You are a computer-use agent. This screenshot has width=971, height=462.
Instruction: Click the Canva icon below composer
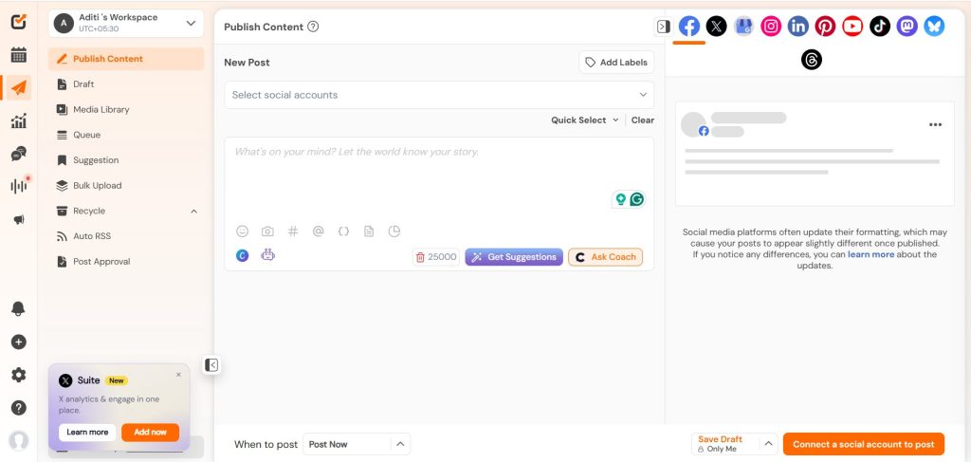coord(243,255)
